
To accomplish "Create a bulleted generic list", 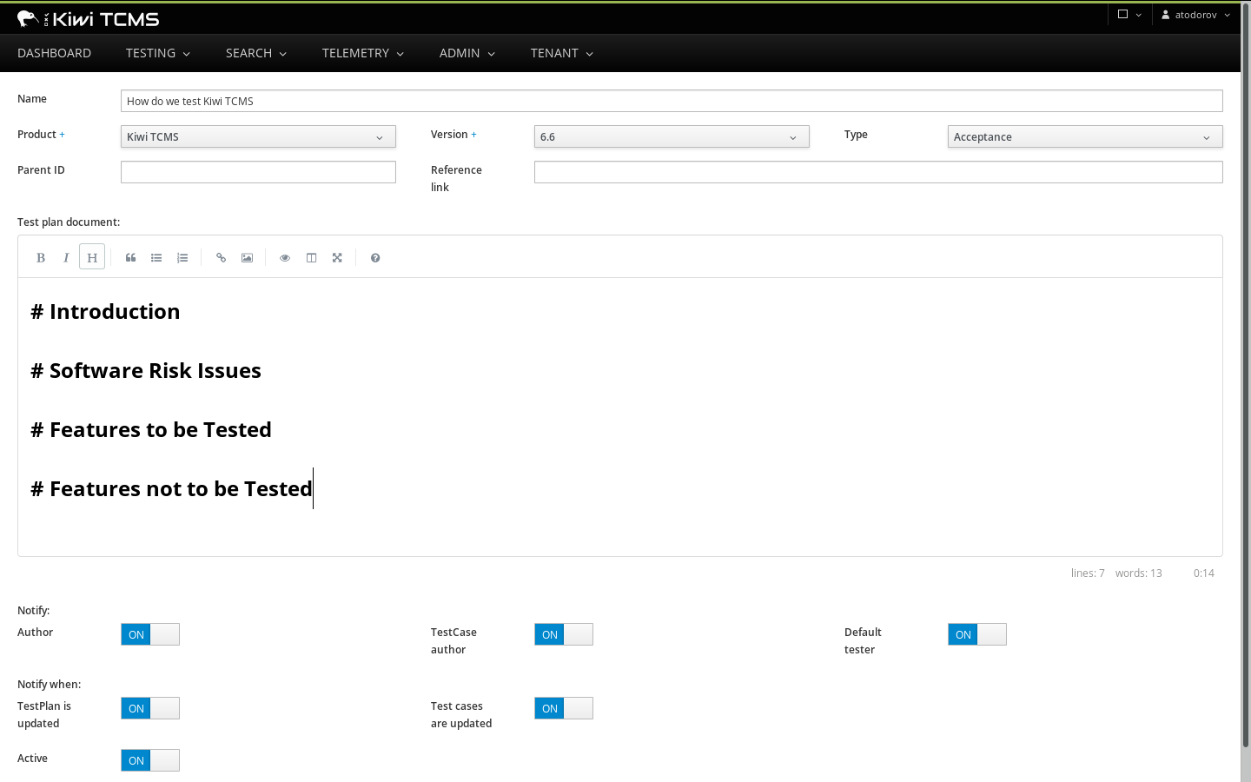I will pyautogui.click(x=156, y=257).
